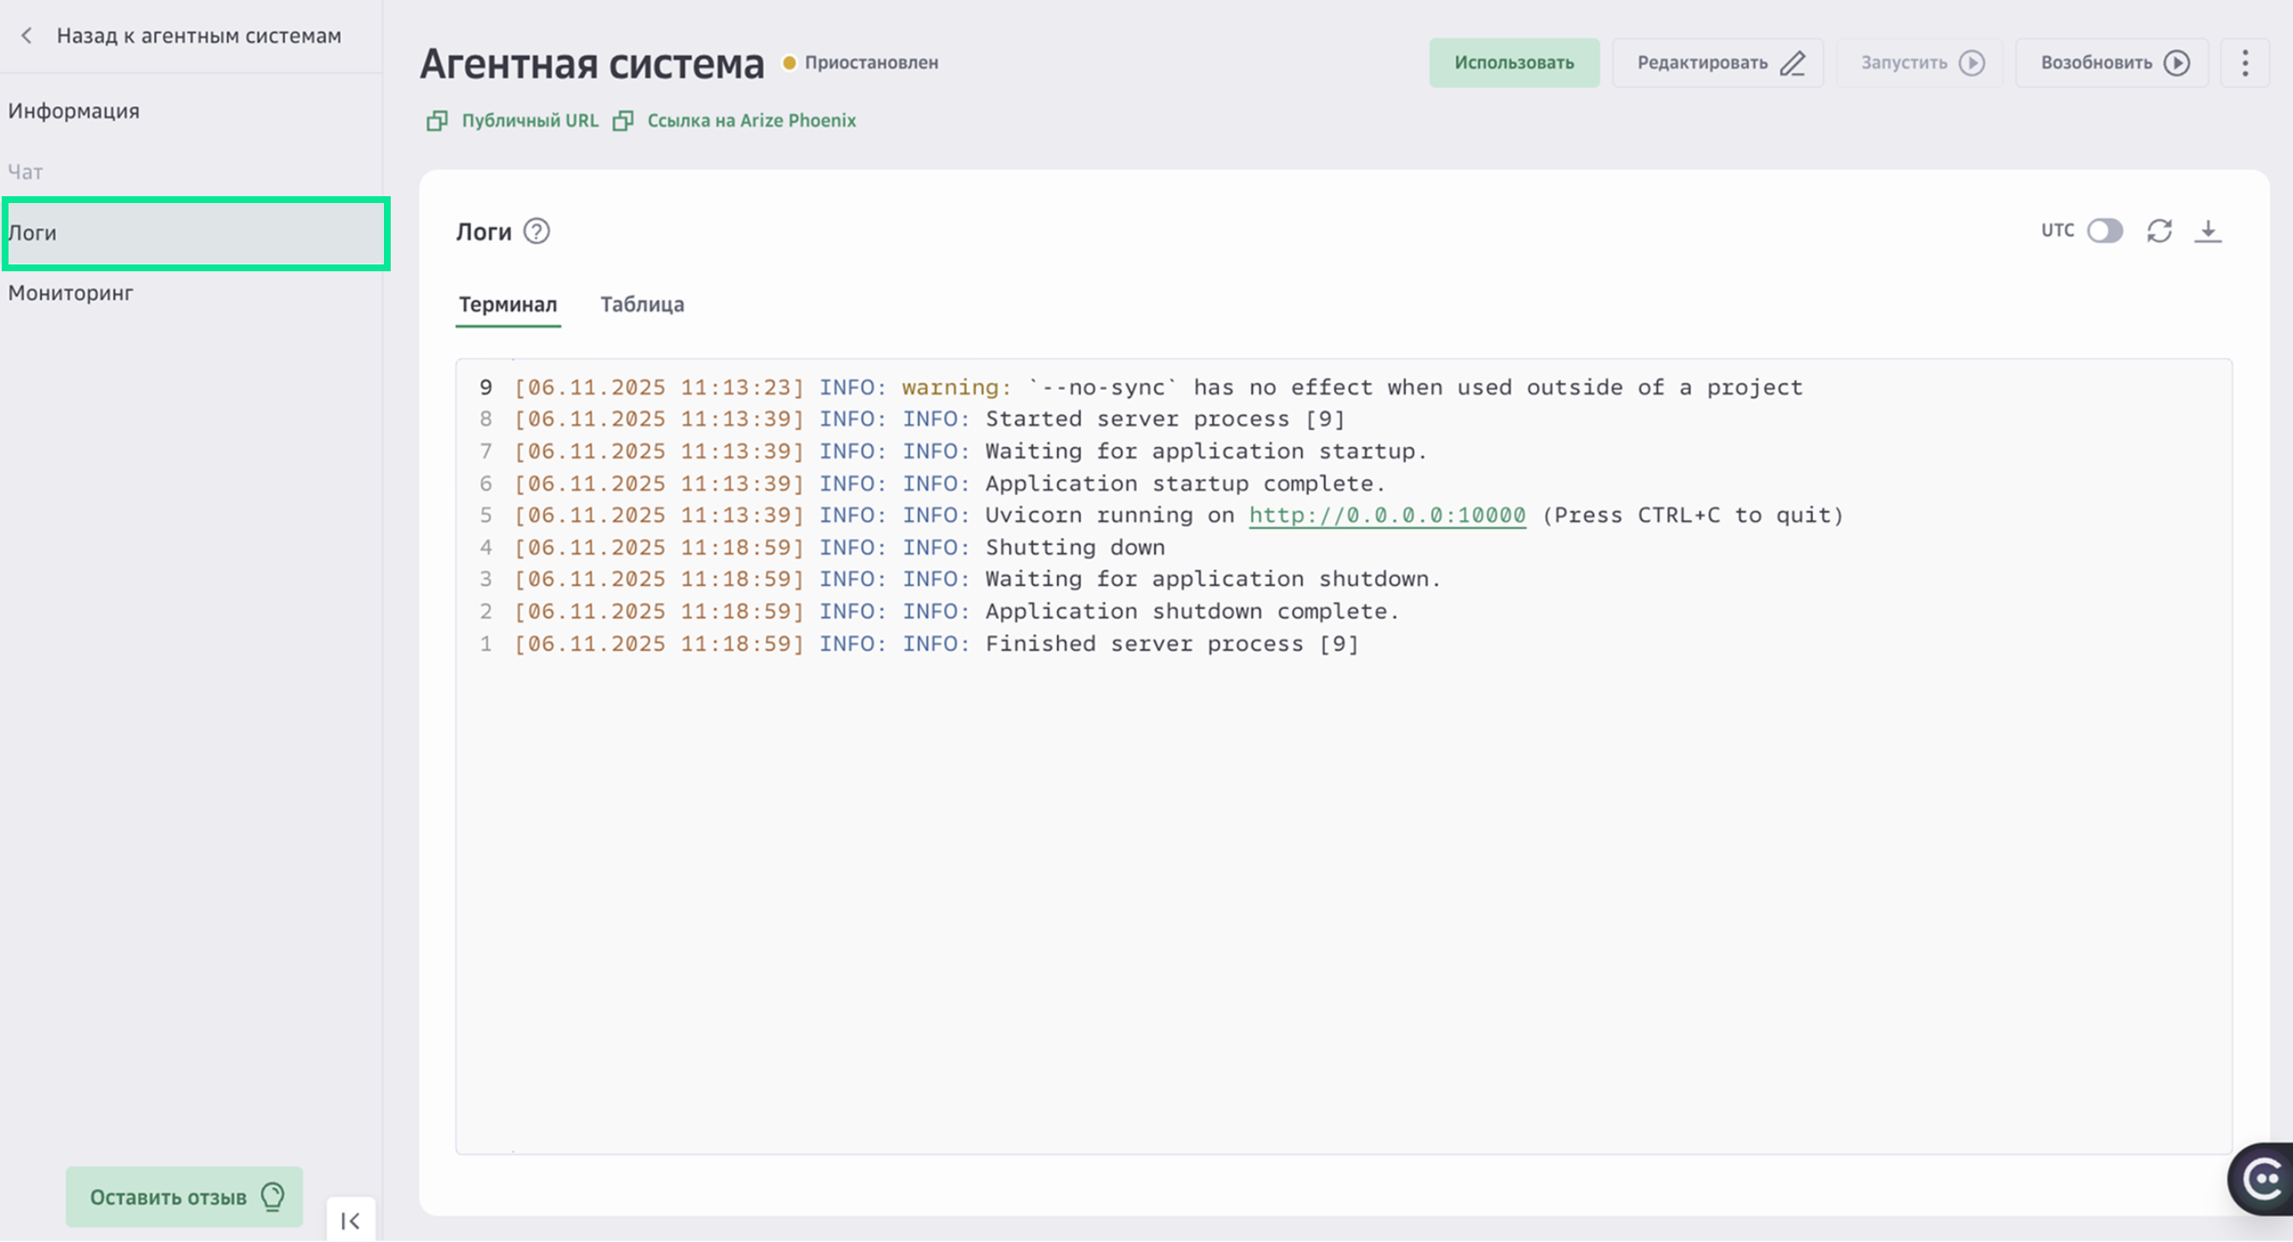Open the Терминал tab
This screenshot has width=2293, height=1242.
(508, 304)
